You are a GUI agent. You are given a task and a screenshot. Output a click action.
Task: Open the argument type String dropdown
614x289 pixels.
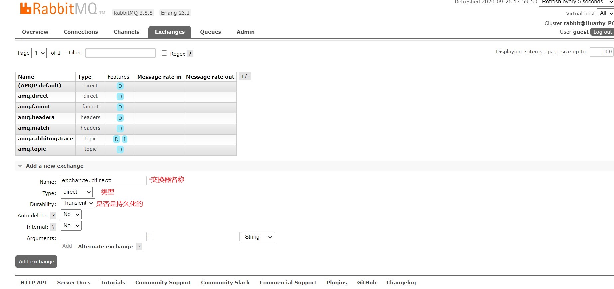[x=258, y=237]
